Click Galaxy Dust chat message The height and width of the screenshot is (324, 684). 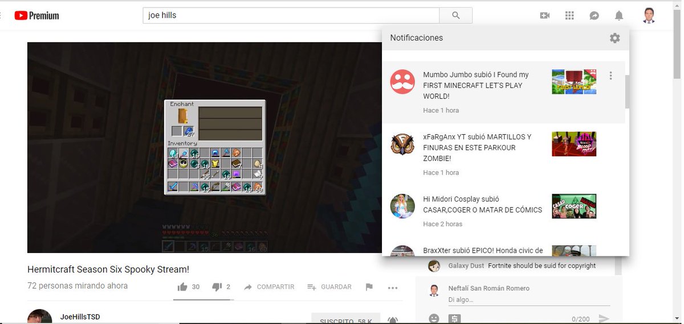[x=541, y=265]
